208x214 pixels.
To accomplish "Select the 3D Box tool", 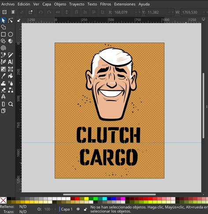I will point(11,41).
